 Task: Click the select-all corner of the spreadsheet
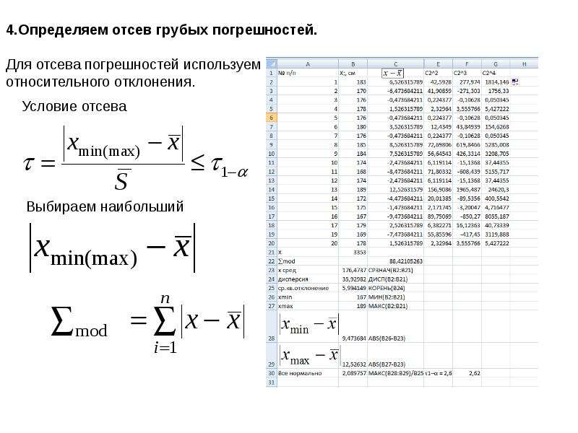[272, 64]
